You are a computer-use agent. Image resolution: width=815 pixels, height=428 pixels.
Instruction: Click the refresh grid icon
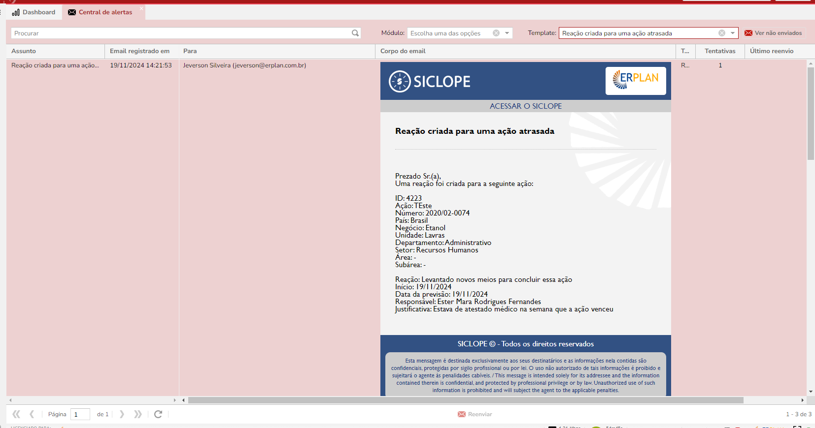point(158,414)
